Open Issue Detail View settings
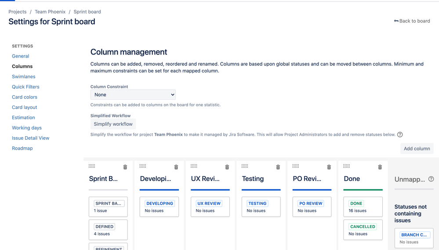This screenshot has width=439, height=250. tap(30, 138)
